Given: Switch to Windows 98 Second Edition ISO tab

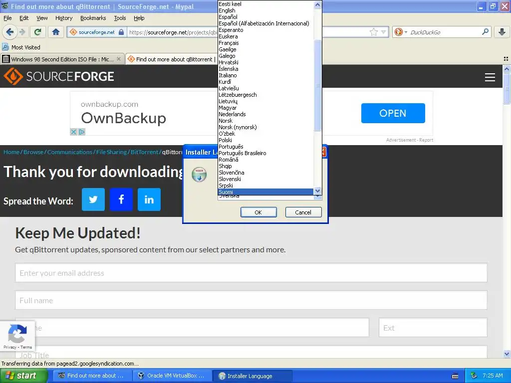Looking at the screenshot, I should [62, 59].
